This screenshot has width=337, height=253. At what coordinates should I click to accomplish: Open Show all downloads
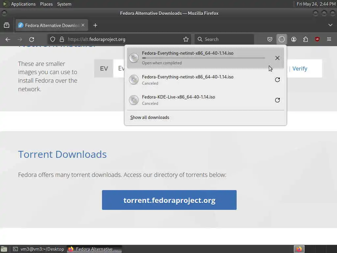pos(150,118)
